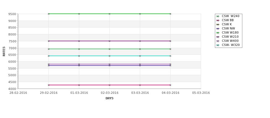Click the DAYS axis title

[109, 98]
